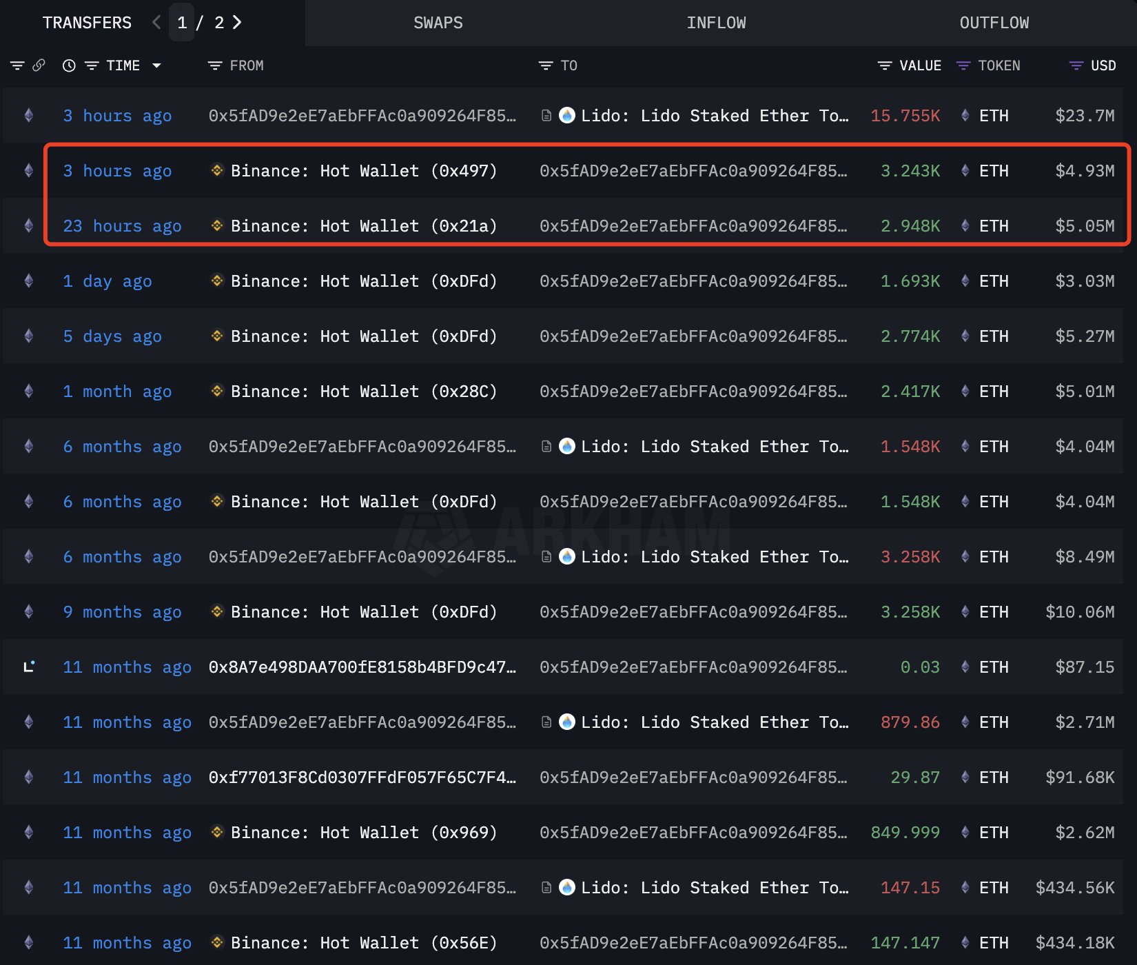Click the VALUE column header label

[920, 65]
